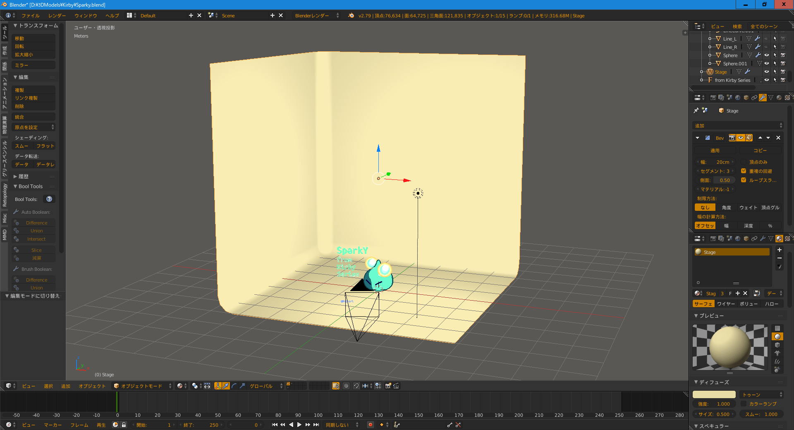This screenshot has width=794, height=430.
Task: Jump to the timeline's first frame
Action: (275, 425)
